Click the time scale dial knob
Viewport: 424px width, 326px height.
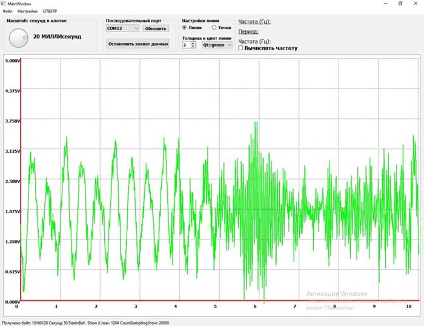[18, 38]
